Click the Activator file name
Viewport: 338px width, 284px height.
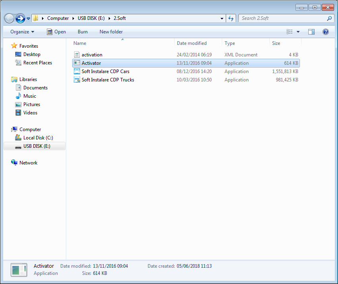pos(91,63)
